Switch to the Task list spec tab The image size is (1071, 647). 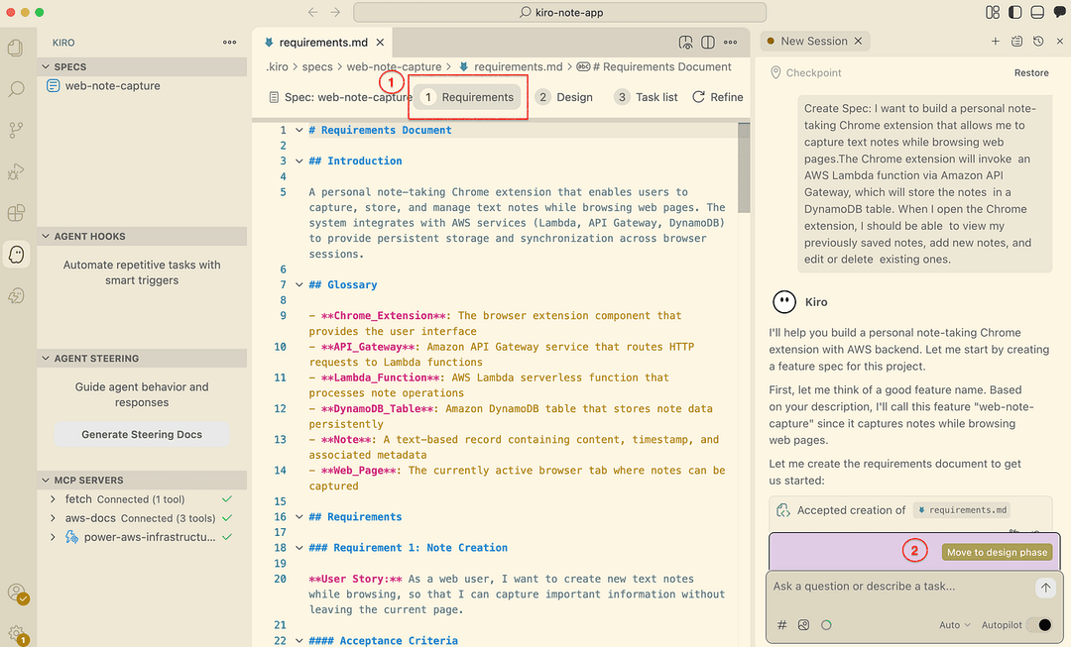[x=647, y=97]
